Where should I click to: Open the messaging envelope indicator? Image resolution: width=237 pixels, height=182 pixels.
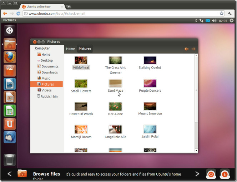208,21
